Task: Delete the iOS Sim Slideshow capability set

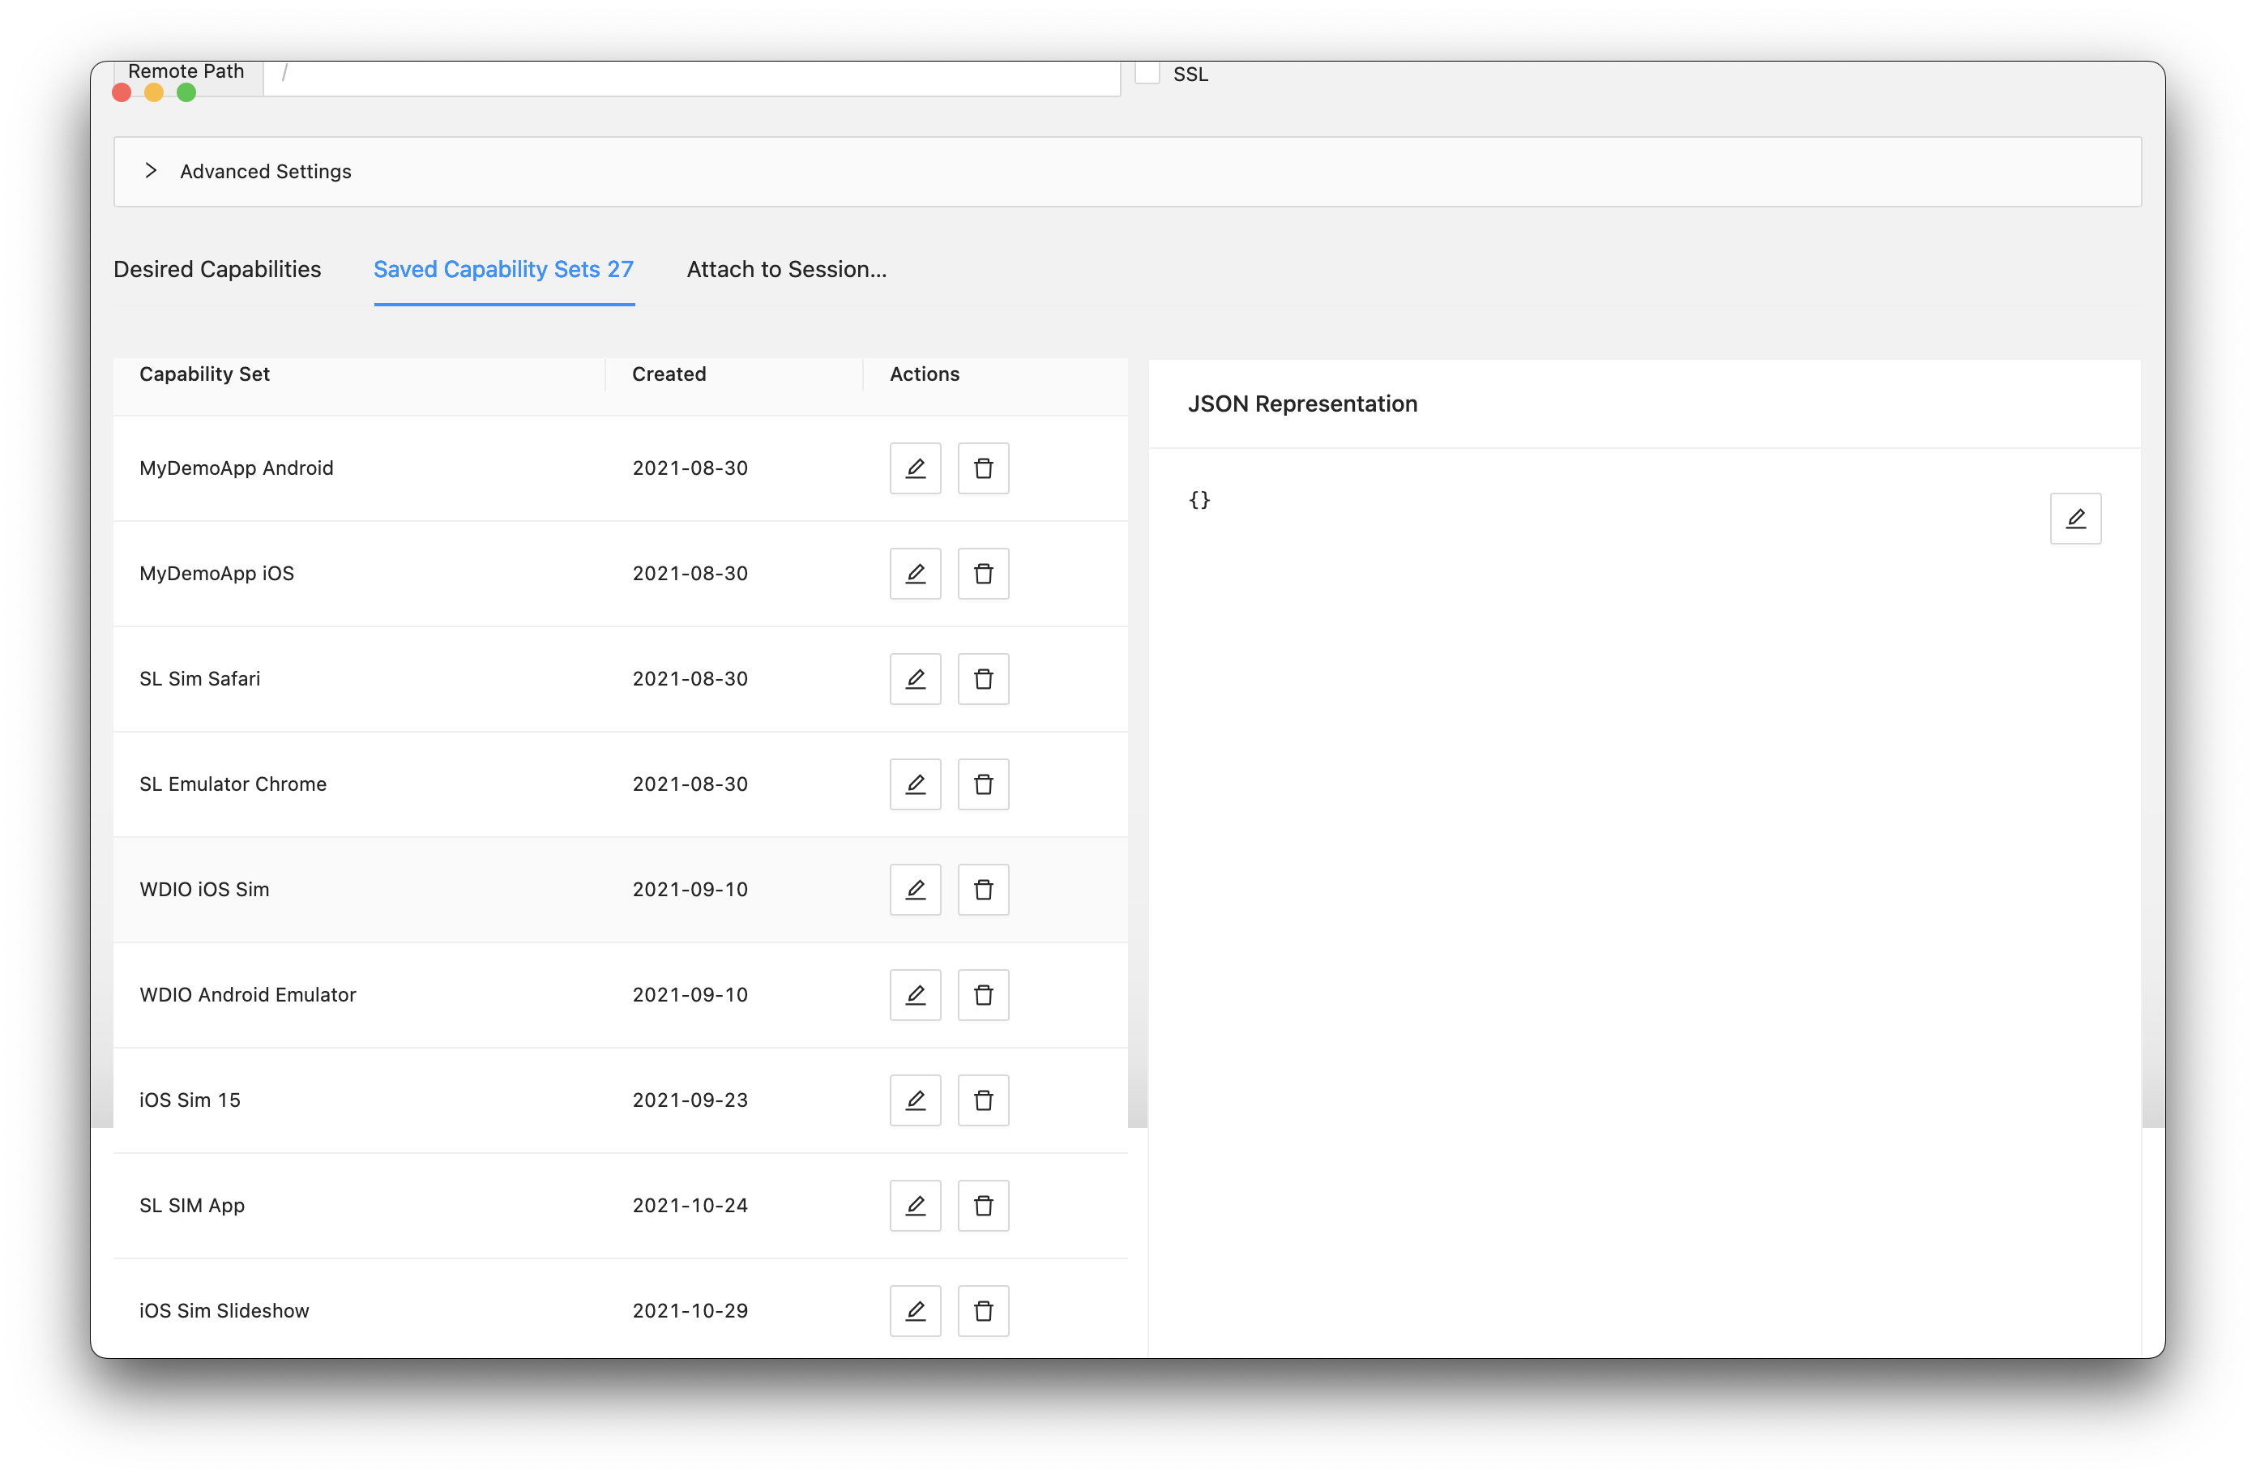Action: 983,1310
